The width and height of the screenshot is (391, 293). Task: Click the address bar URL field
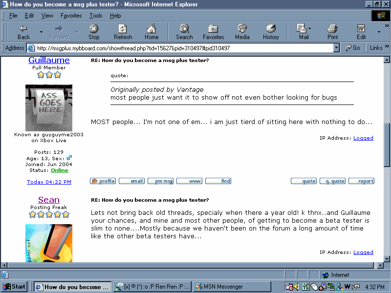[181, 48]
